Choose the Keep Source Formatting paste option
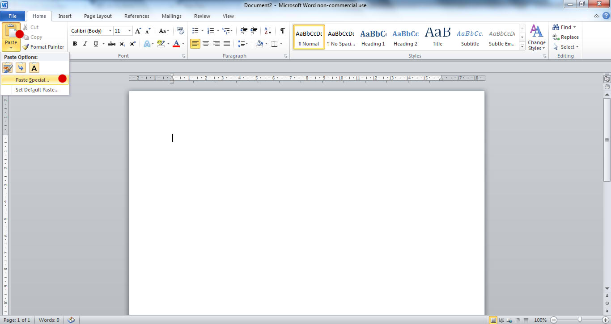Image resolution: width=611 pixels, height=324 pixels. (8, 67)
